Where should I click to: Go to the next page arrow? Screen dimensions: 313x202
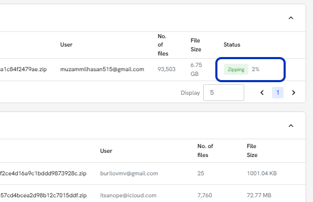click(293, 93)
